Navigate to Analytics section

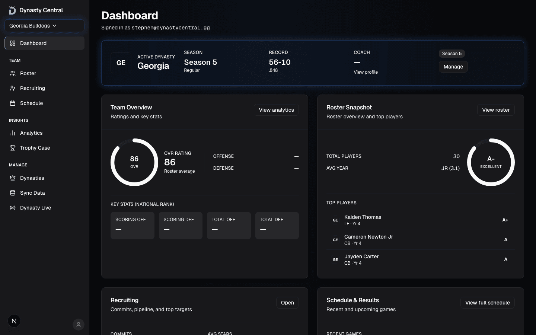point(44,133)
